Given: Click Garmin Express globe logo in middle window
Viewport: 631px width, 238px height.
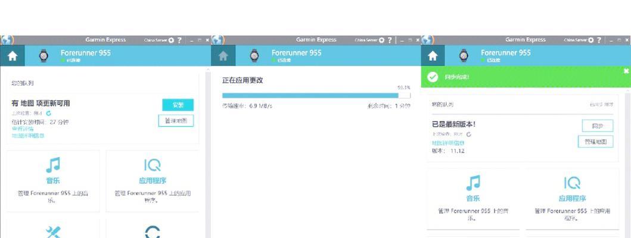Looking at the screenshot, I should (x=217, y=40).
